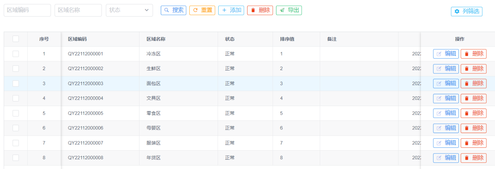Image resolution: width=495 pixels, height=169 pixels.
Task: Focus the 区域名称 search input field
Action: (78, 10)
